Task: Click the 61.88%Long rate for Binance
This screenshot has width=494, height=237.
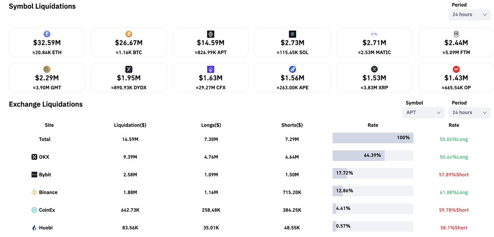Action: click(454, 192)
